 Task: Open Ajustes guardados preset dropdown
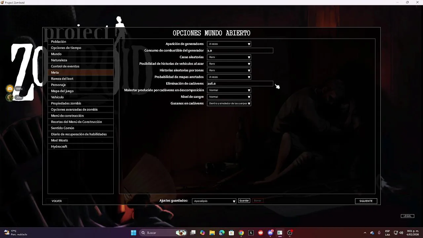[214, 201]
